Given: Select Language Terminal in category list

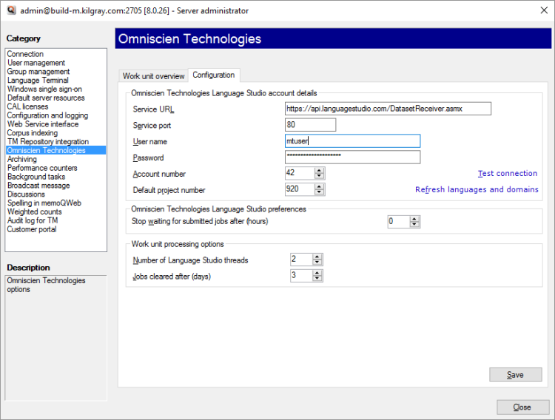Looking at the screenshot, I should (38, 81).
